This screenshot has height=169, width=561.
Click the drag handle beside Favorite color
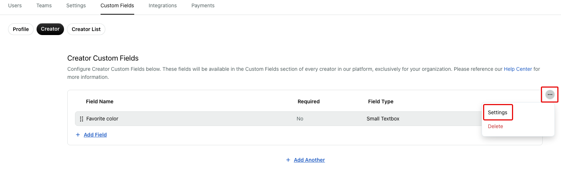coord(82,119)
